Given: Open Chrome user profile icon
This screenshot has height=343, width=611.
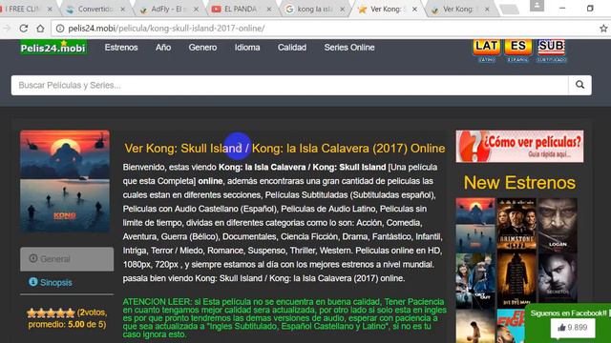Looking at the screenshot, I should (x=537, y=6).
